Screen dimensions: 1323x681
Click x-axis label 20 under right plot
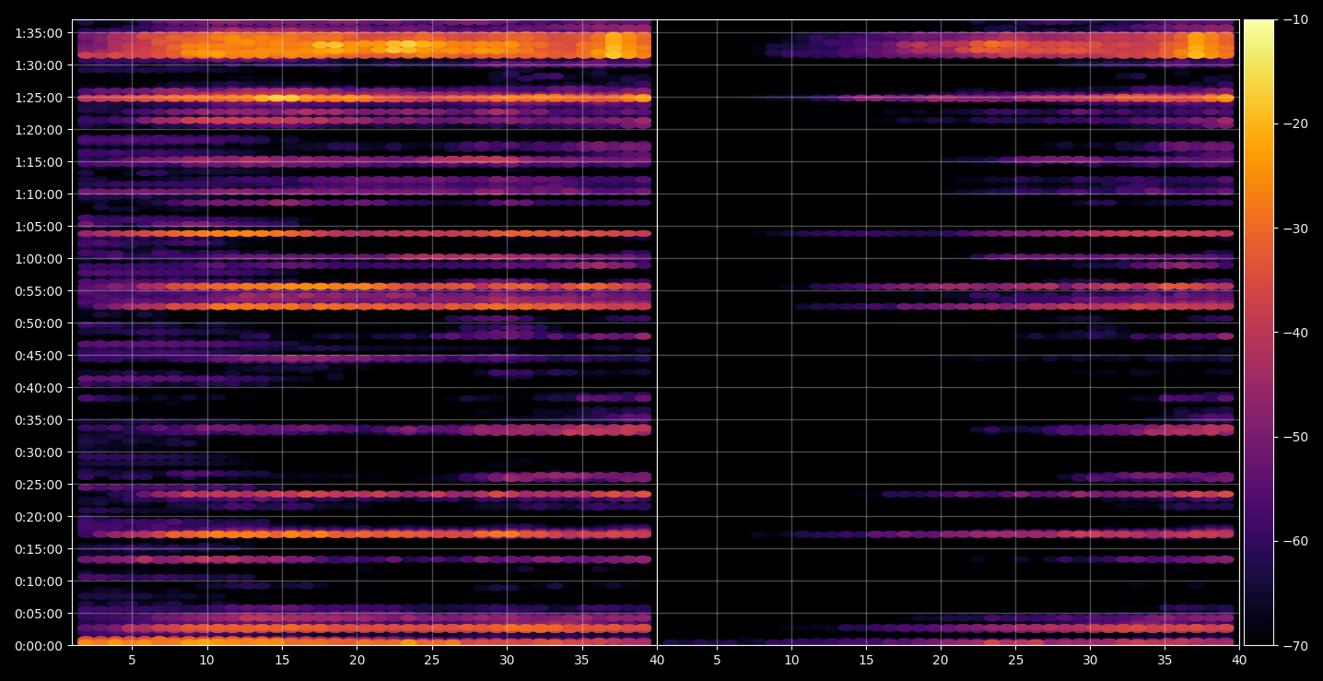(x=941, y=660)
